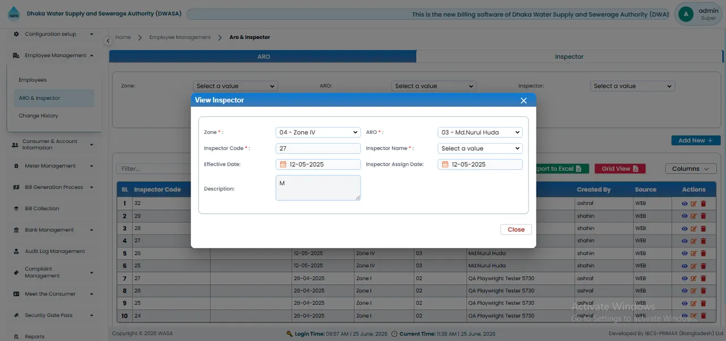View row 4 with the eye icon
The height and width of the screenshot is (341, 726).
(685, 241)
